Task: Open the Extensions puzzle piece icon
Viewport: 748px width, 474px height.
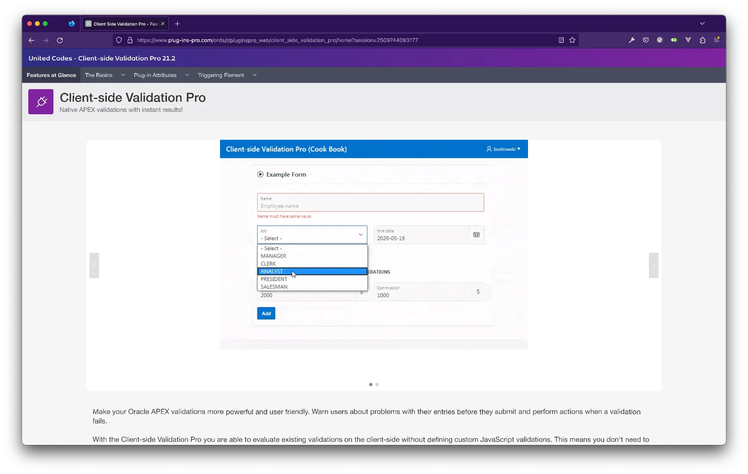Action: click(x=702, y=40)
